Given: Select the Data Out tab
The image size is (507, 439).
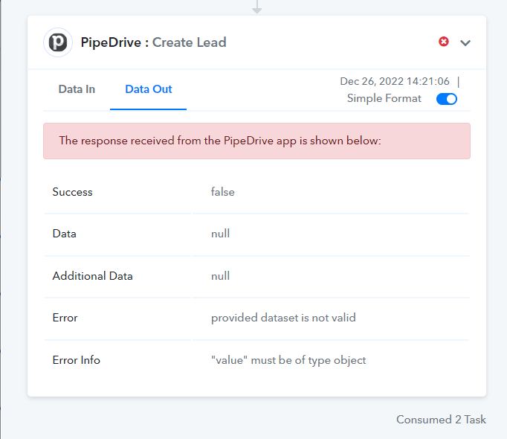Looking at the screenshot, I should (x=149, y=89).
